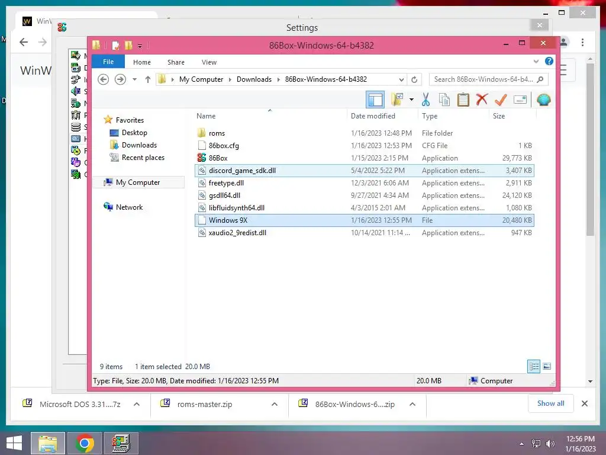Click the orange checkmark Properties icon
Image resolution: width=606 pixels, height=455 pixels.
501,100
